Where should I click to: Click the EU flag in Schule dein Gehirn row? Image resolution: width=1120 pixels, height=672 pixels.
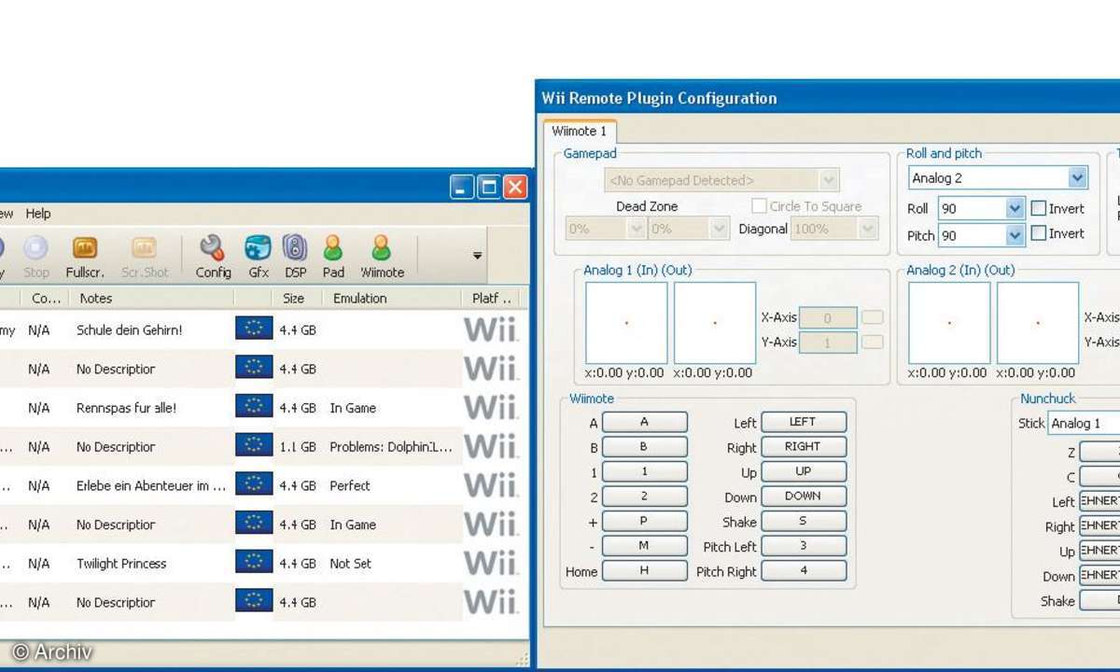tap(254, 329)
